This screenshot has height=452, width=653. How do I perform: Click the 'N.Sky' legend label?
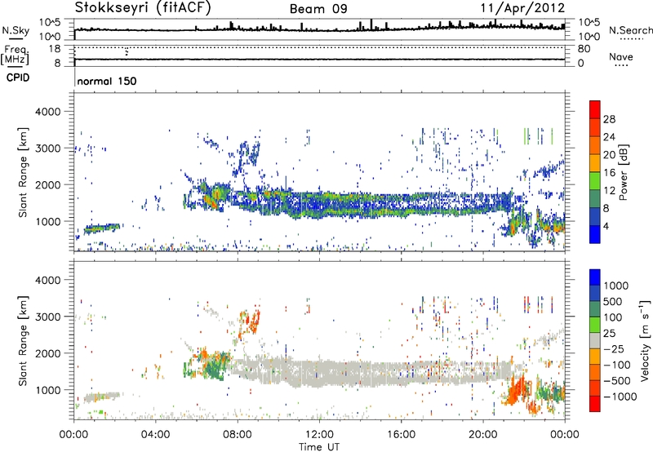(x=16, y=30)
